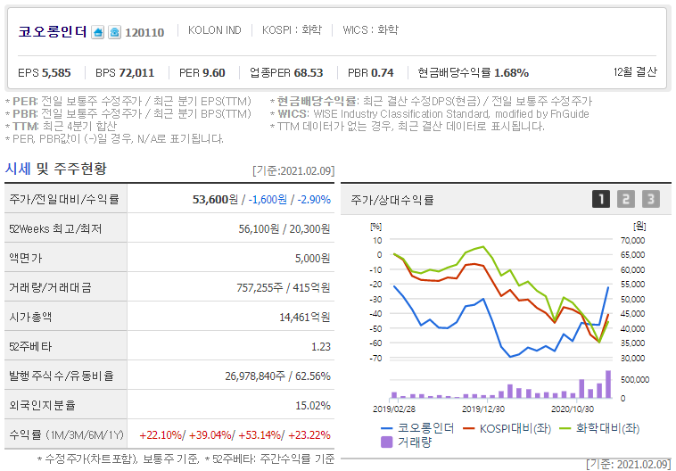The image size is (676, 471).
Task: Click the 2019/12/30 x-axis date label
Action: coord(483,409)
